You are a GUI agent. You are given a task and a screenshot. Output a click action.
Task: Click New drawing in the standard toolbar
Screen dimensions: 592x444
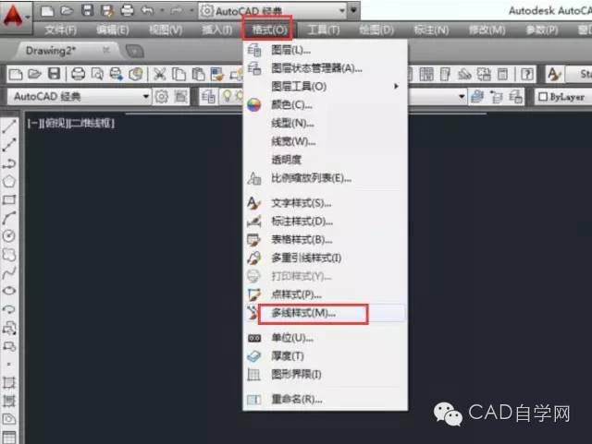(16, 74)
